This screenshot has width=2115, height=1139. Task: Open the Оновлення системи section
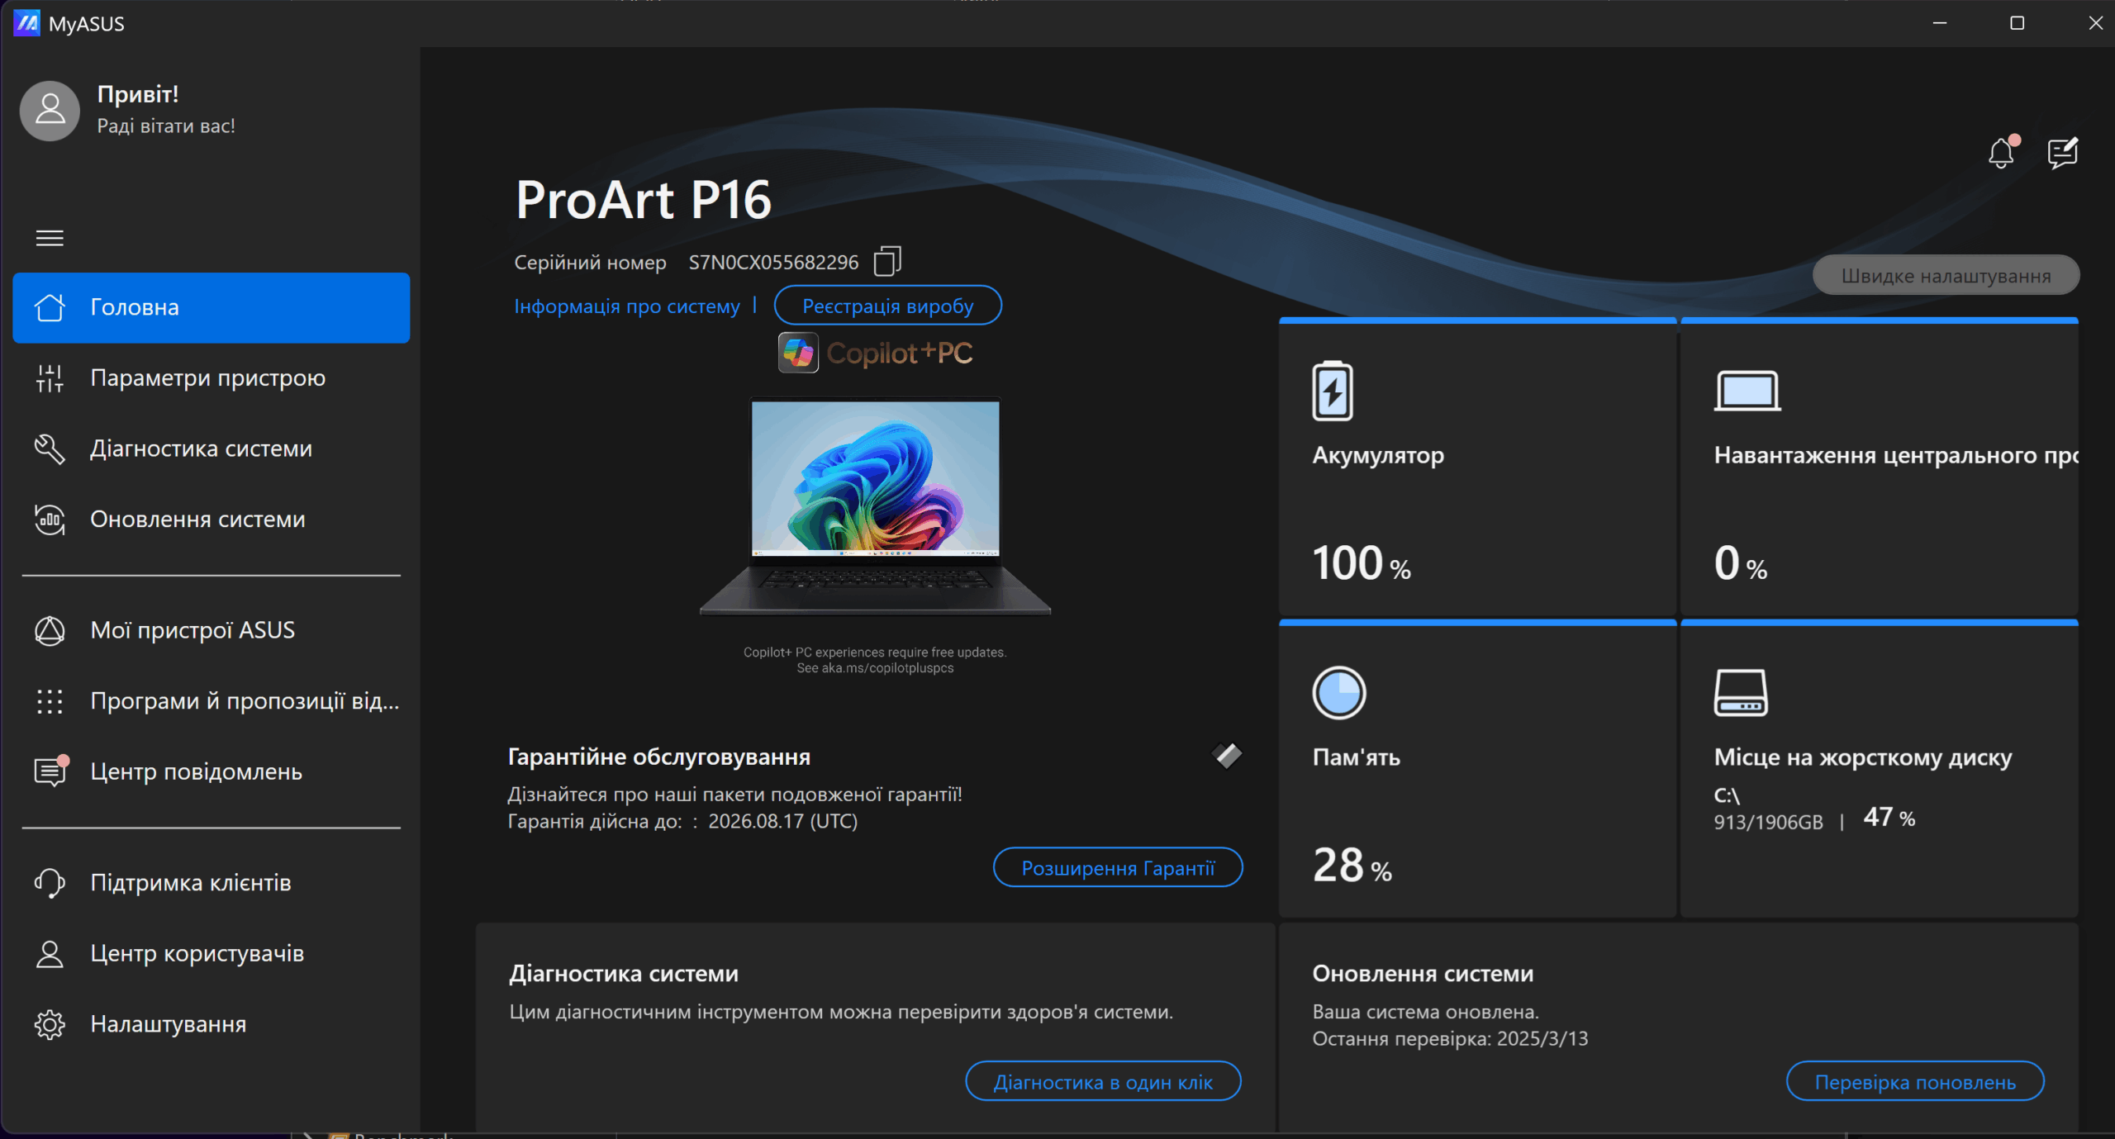(198, 520)
